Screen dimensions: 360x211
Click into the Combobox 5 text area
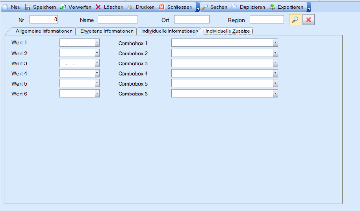222,83
